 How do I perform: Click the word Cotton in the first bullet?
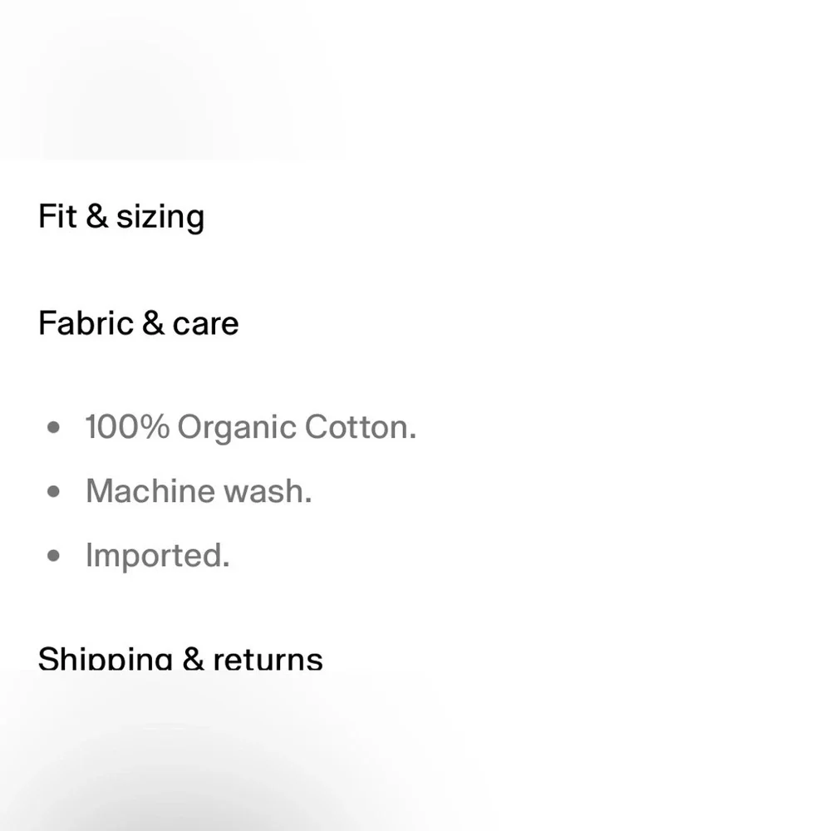[361, 427]
